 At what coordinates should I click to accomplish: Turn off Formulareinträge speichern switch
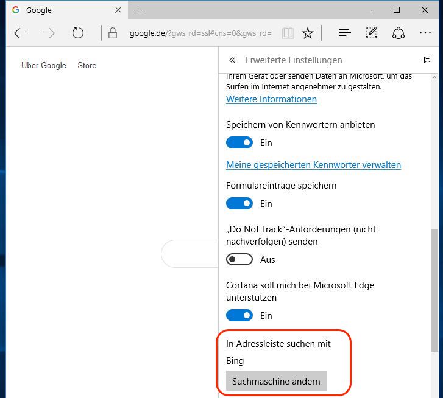click(239, 204)
